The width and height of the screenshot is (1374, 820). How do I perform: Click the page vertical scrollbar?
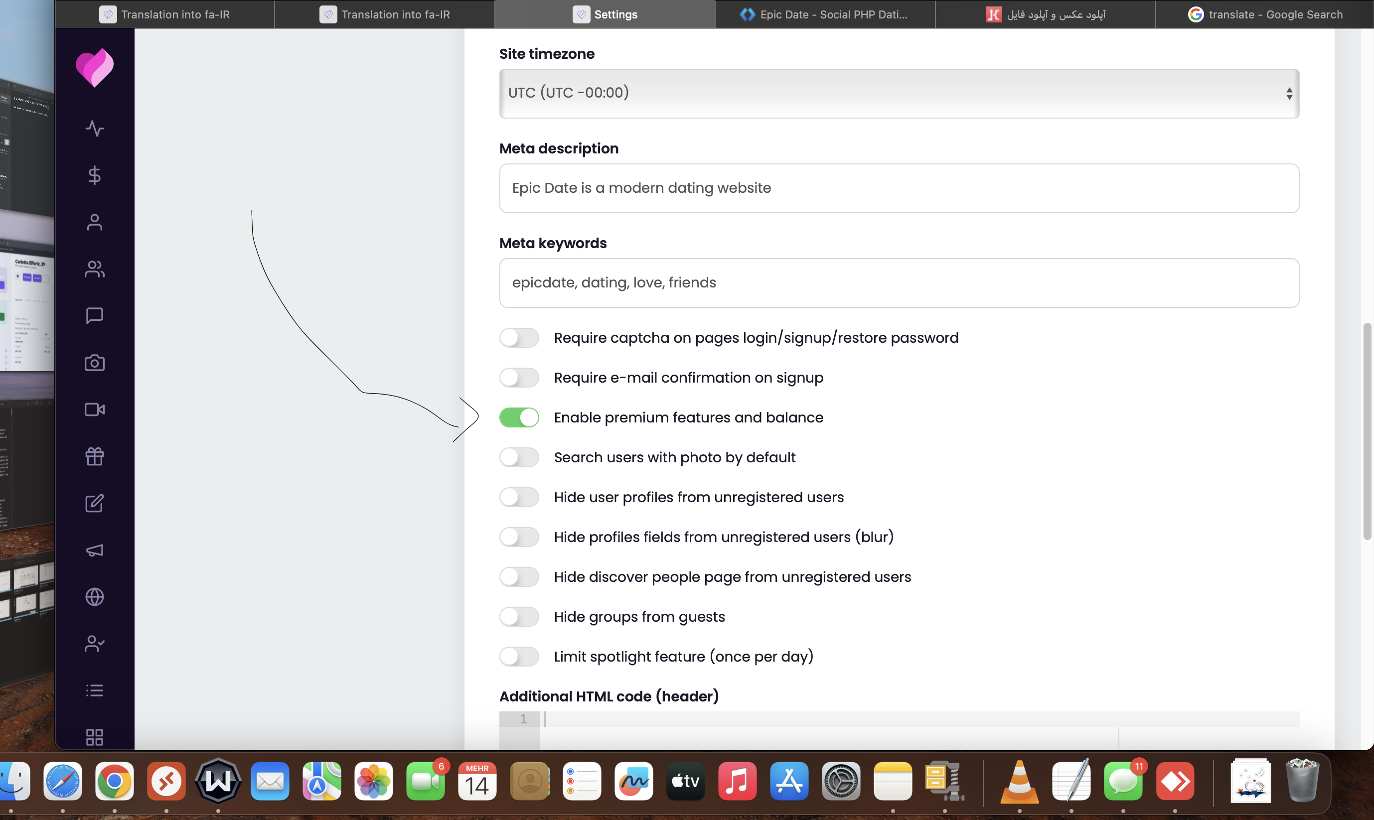[x=1368, y=431]
